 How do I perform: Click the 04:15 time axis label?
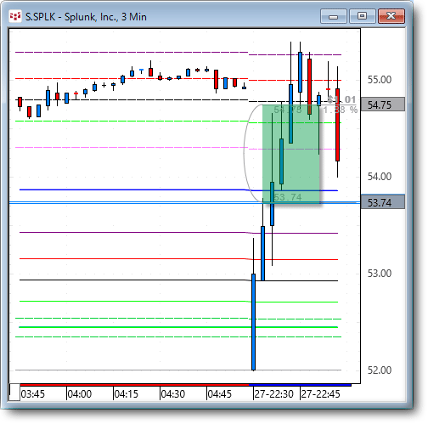pyautogui.click(x=127, y=394)
